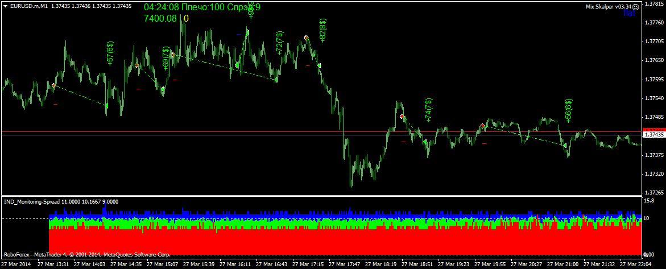
Task: Click the 1.37375 price scale value
Action: (654, 155)
